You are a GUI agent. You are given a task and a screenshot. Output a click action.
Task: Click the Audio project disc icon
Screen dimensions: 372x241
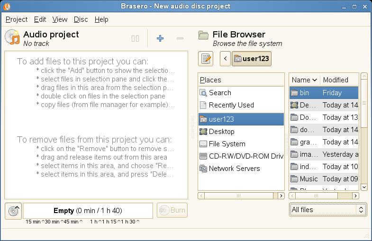[12, 37]
